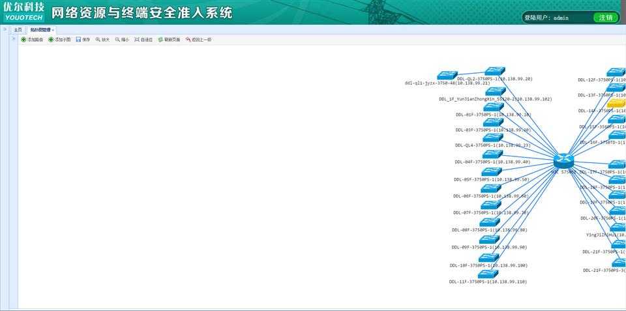Select the DDL-10F-3750PS-1 switch icon
Image resolution: width=626 pixels, height=311 pixels.
[x=488, y=258]
